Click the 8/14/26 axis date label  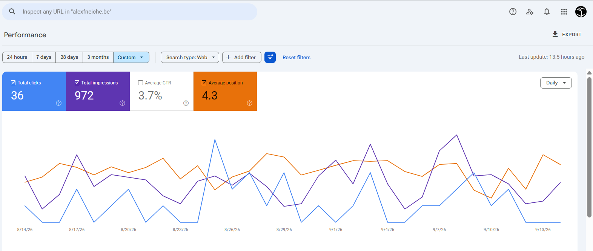point(25,230)
